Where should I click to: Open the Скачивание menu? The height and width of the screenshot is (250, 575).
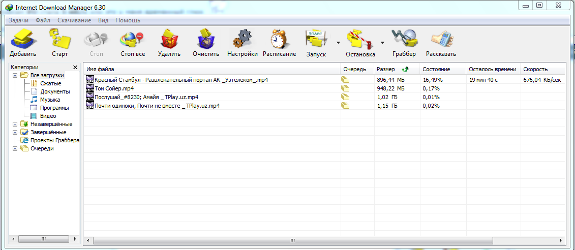74,20
